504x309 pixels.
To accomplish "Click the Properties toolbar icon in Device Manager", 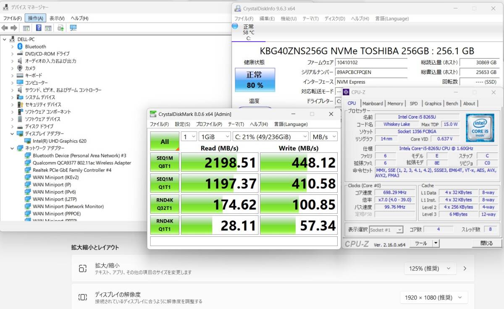I will (x=26, y=28).
